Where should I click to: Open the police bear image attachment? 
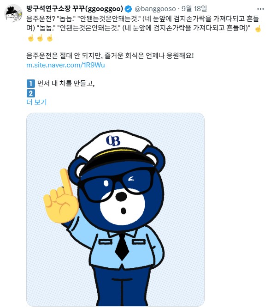tap(116, 209)
